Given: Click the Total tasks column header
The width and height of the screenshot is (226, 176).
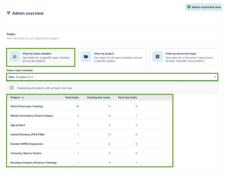Looking at the screenshot, I should pos(72,97).
